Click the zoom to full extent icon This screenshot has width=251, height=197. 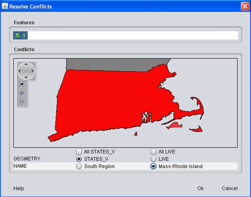tap(22, 84)
